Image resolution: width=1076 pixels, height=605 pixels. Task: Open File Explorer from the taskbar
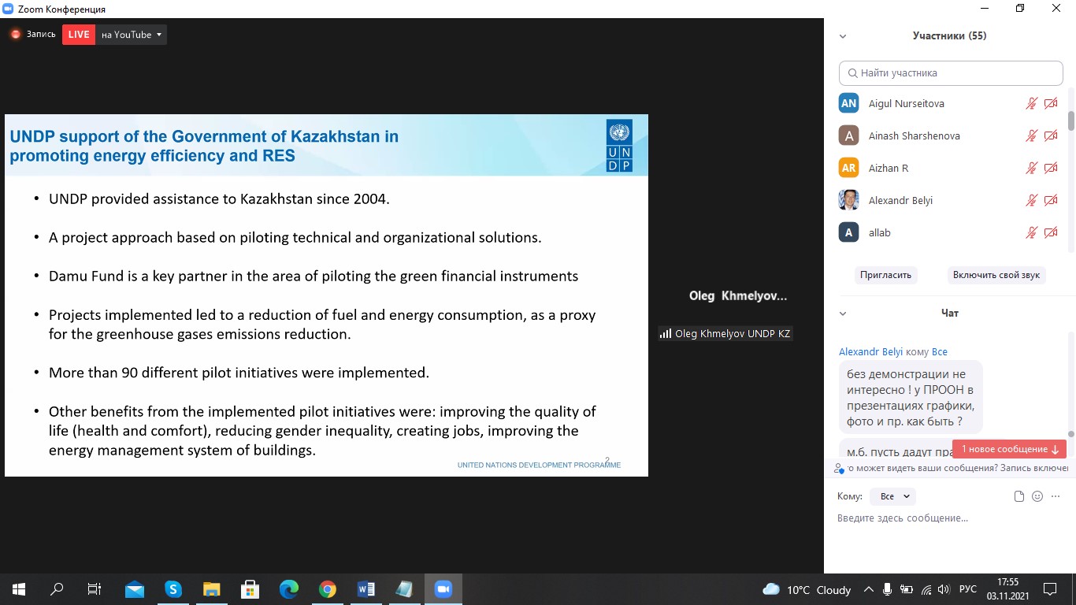coord(212,589)
